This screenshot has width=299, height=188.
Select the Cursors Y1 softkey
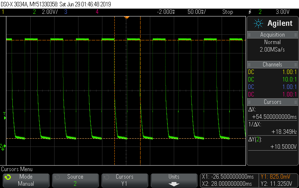tap(125, 180)
